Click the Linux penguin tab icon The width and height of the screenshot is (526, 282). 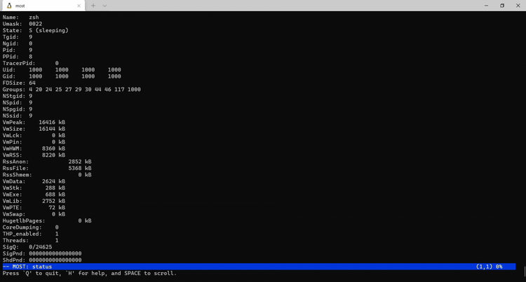pos(9,6)
